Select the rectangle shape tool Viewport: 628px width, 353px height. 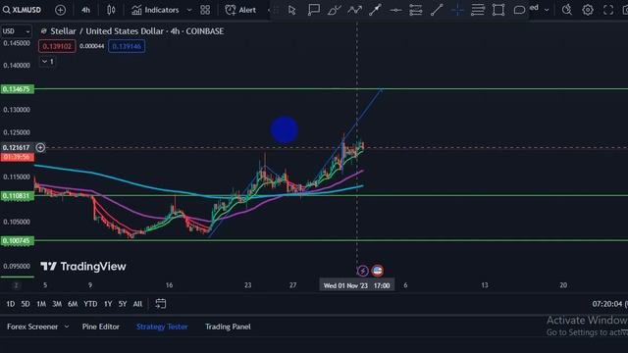(498, 10)
